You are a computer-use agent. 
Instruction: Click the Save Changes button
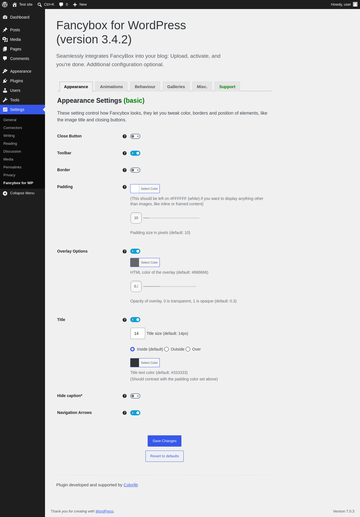point(165,441)
